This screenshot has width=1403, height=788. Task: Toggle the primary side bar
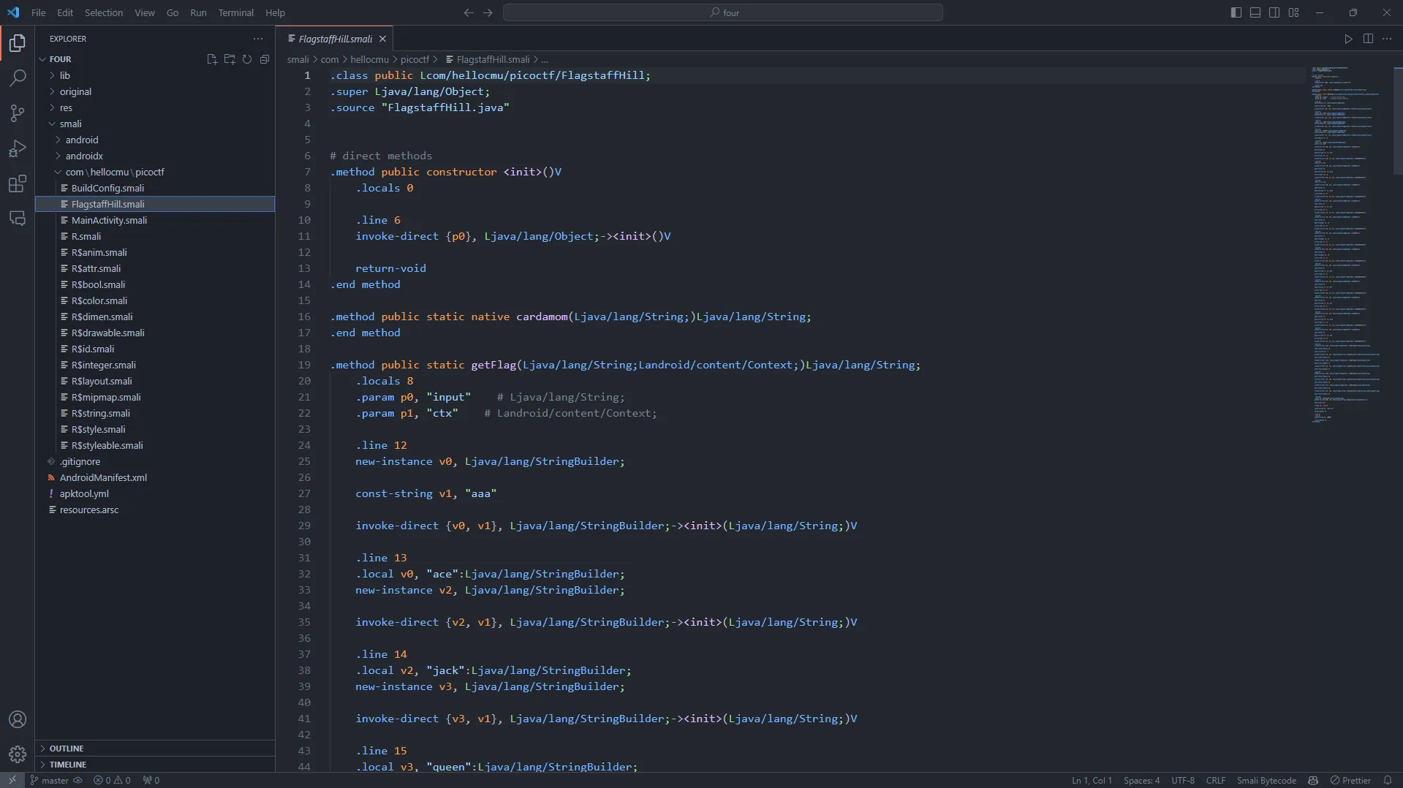(x=1236, y=12)
